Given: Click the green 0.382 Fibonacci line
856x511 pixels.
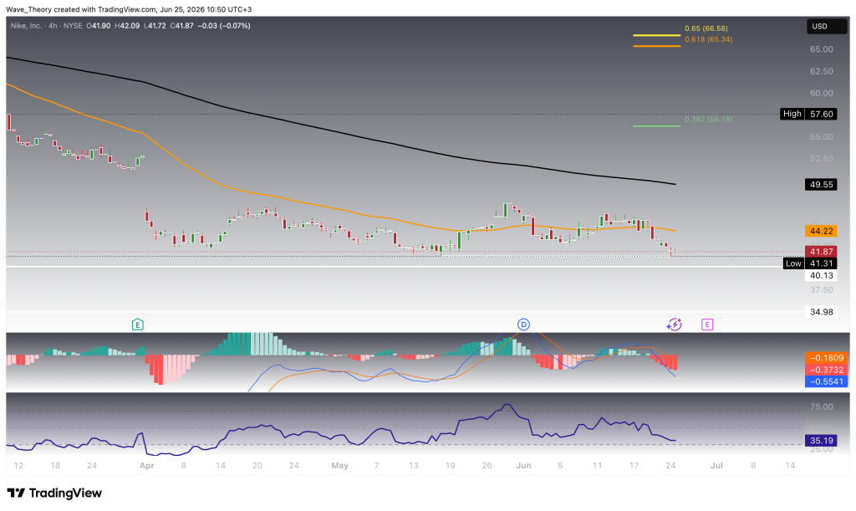Looking at the screenshot, I should coord(657,126).
